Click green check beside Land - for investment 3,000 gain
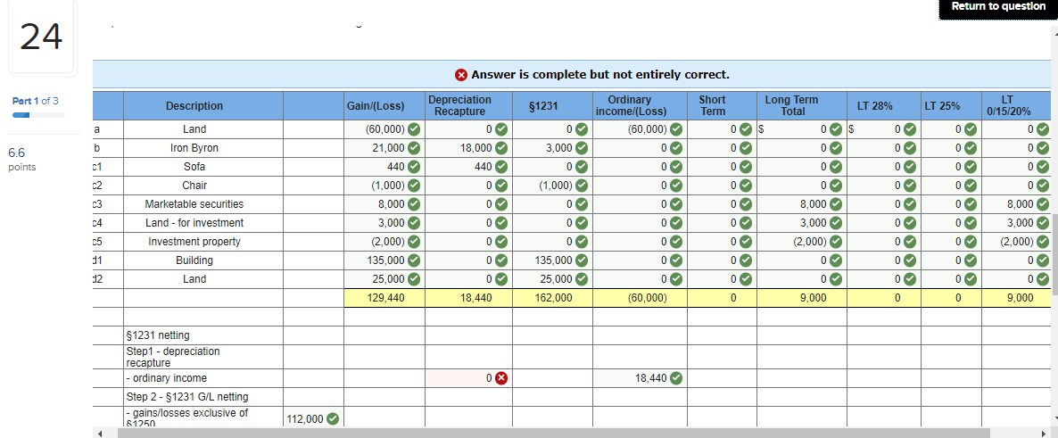 [x=414, y=223]
